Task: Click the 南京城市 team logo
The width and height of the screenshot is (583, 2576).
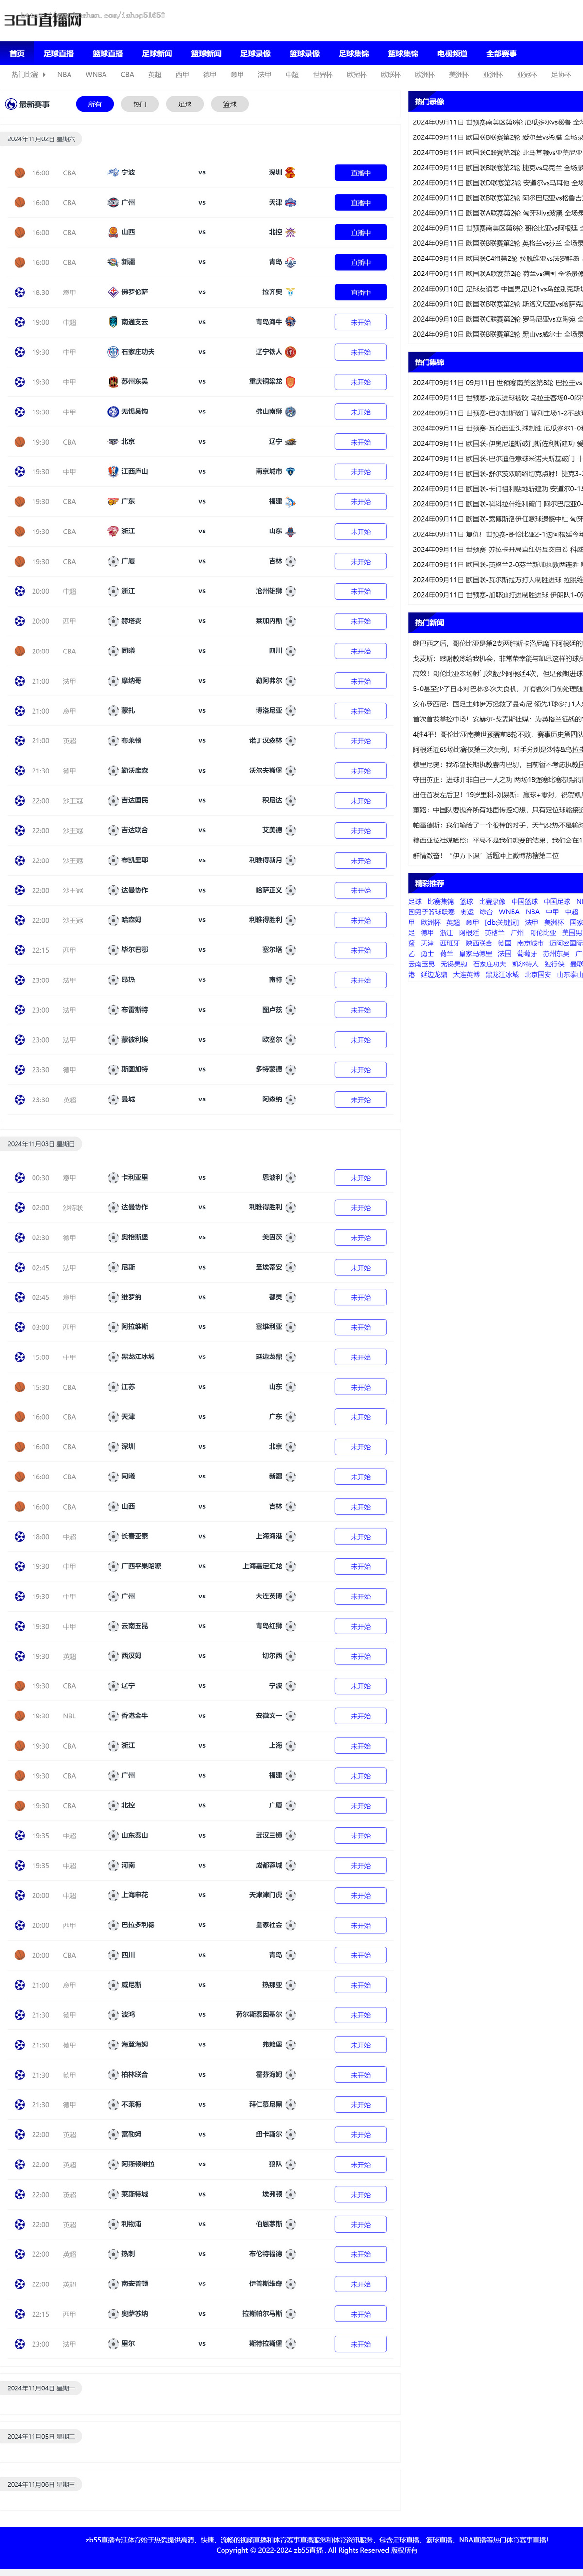Action: tap(290, 471)
